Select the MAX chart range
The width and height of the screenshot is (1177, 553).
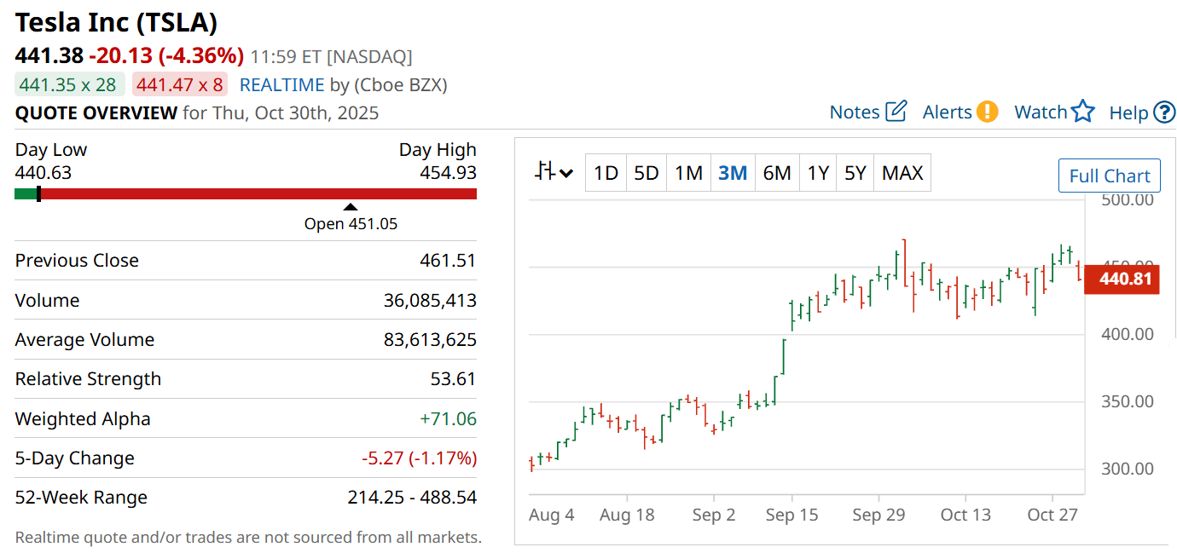coord(902,173)
